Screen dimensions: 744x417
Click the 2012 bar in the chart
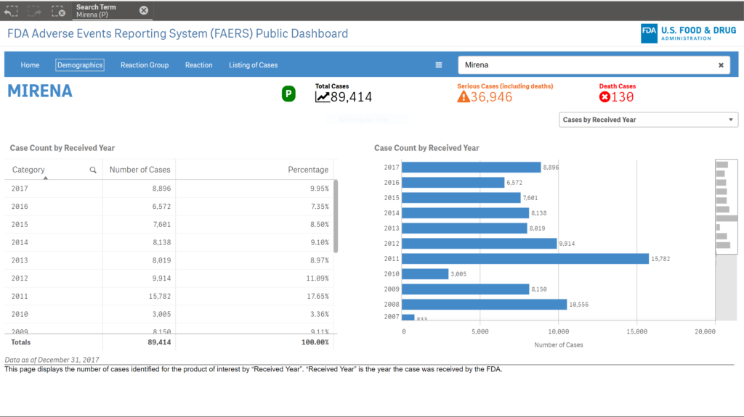point(480,244)
